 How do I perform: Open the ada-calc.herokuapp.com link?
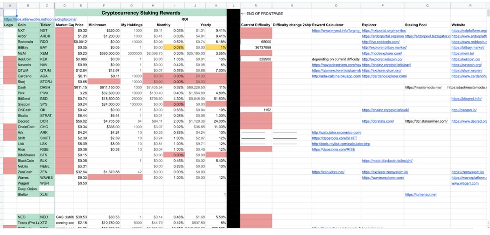point(336,76)
